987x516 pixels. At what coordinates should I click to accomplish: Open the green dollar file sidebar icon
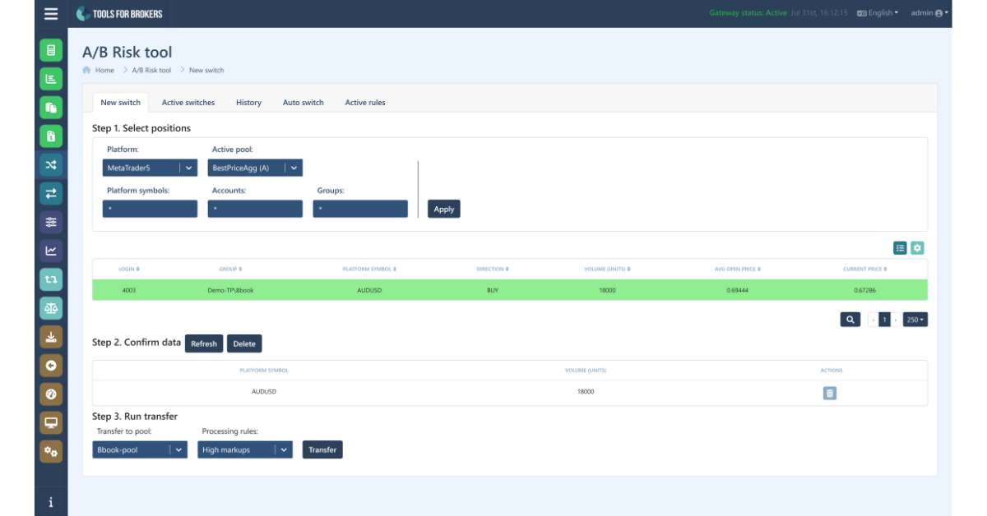tap(51, 136)
